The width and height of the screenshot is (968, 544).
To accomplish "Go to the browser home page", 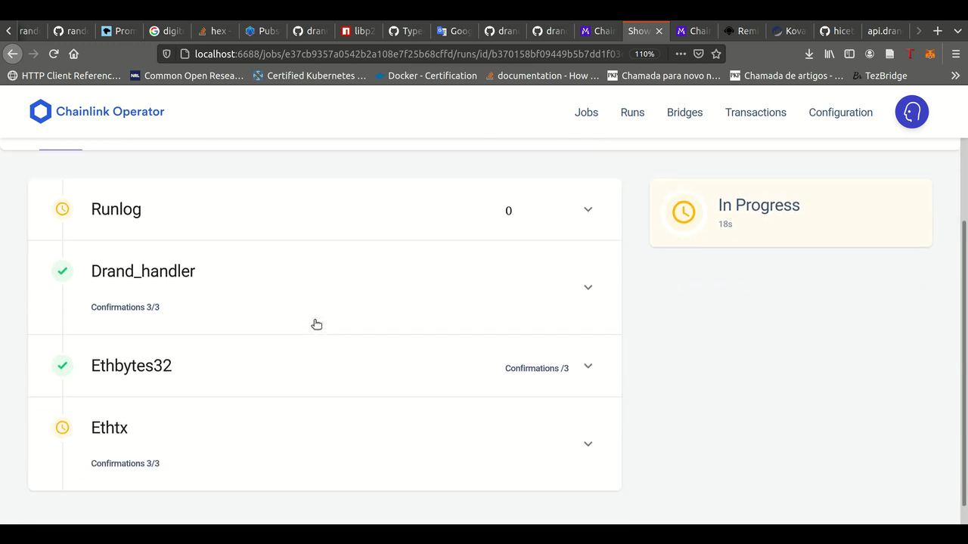I will tap(73, 54).
